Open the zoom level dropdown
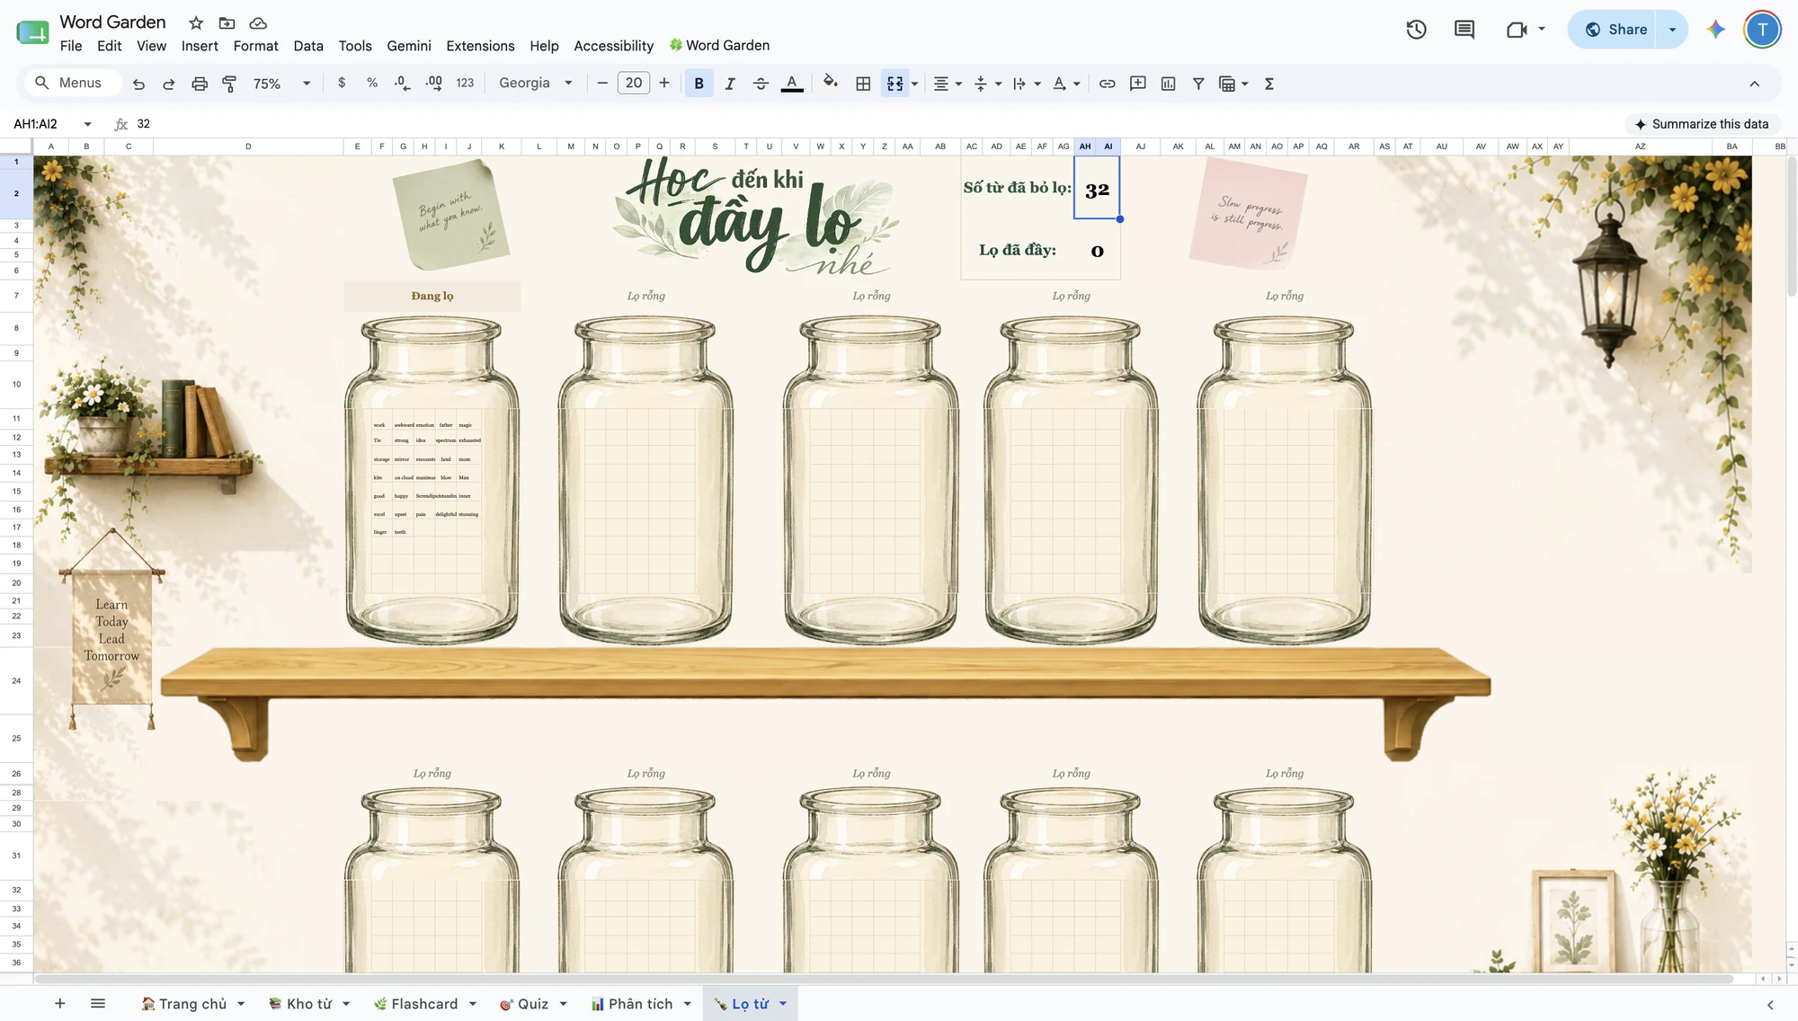Image resolution: width=1798 pixels, height=1021 pixels. pos(281,84)
